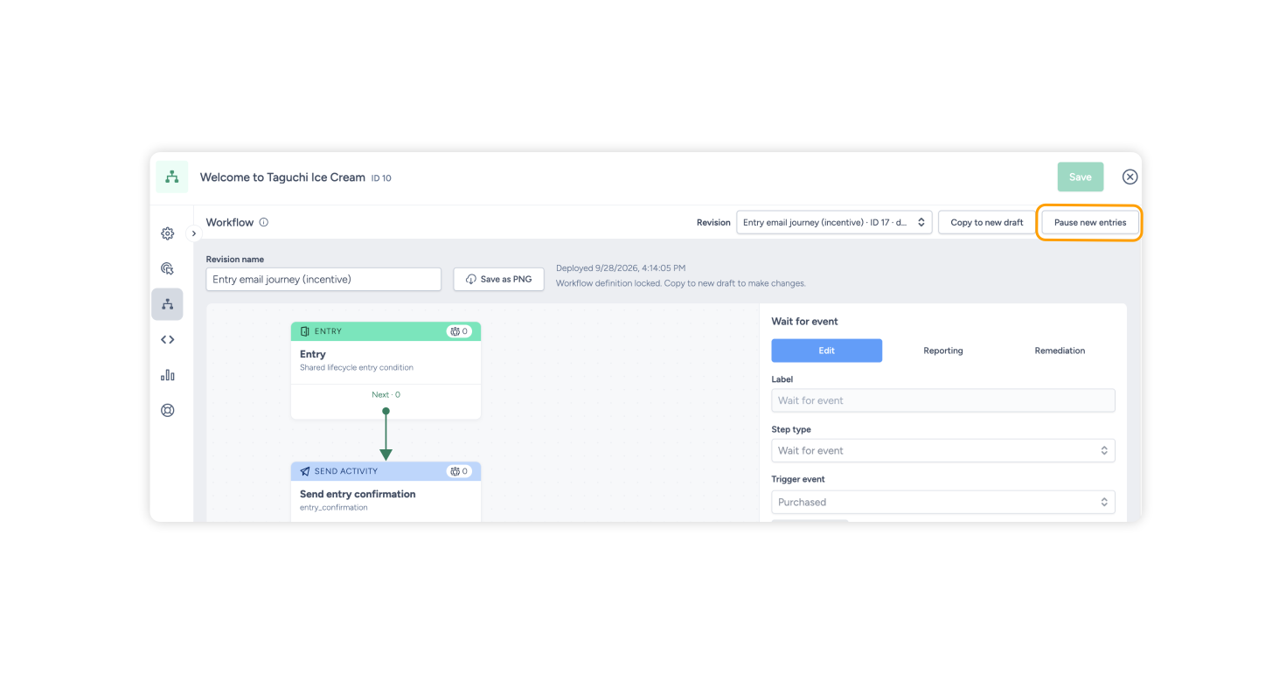This screenshot has height=674, width=1286.
Task: Click Save as PNG
Action: click(x=499, y=279)
